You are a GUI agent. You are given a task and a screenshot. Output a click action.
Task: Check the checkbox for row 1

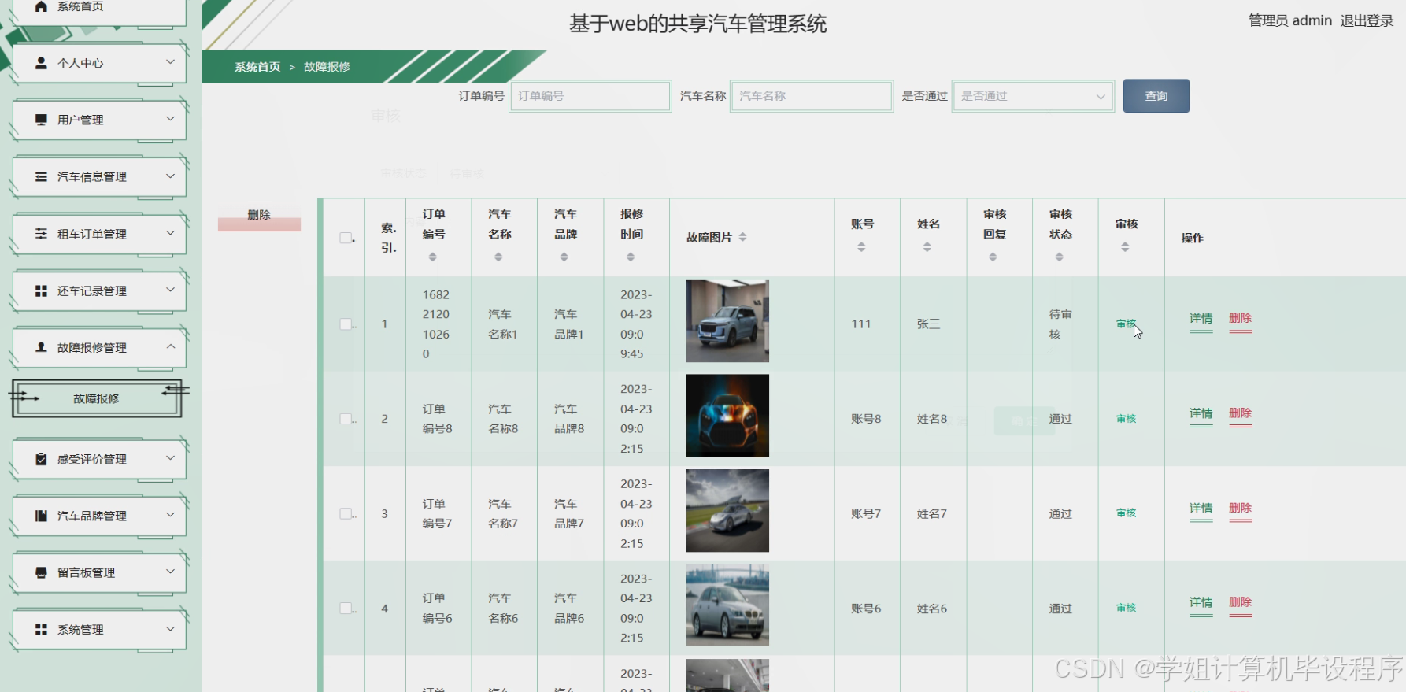tap(346, 324)
